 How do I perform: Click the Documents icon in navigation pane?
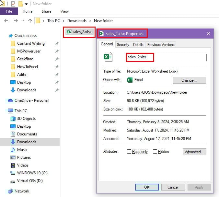click(x=13, y=134)
